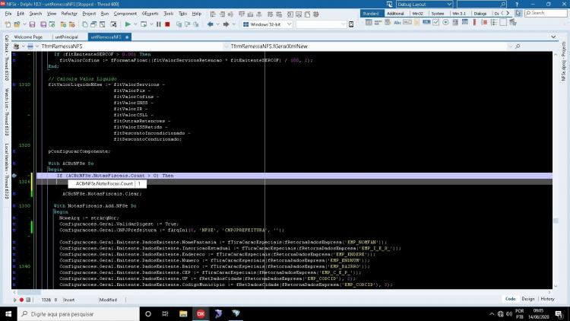Toggle the breakpoint on the highlighted line
This screenshot has width=570, height=321.
coord(14,176)
